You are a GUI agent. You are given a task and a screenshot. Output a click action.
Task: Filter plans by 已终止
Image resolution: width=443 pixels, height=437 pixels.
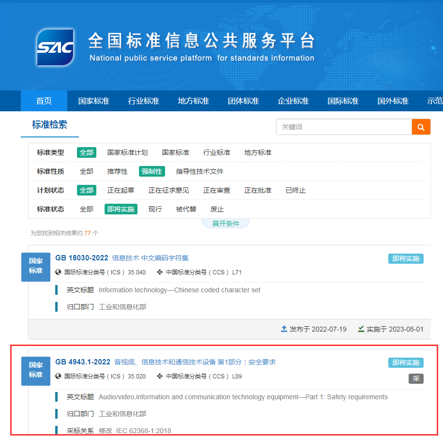295,190
